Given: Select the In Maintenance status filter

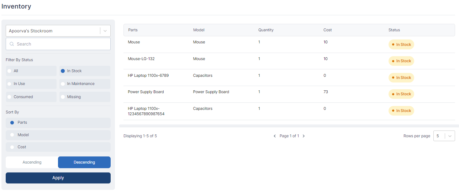Looking at the screenshot, I should tap(84, 84).
